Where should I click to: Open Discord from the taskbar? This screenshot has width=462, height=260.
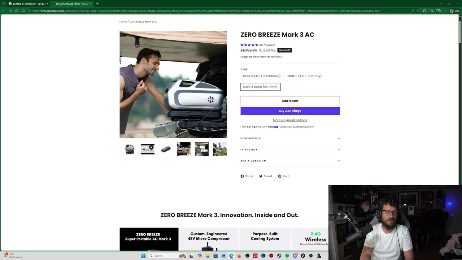(x=295, y=256)
